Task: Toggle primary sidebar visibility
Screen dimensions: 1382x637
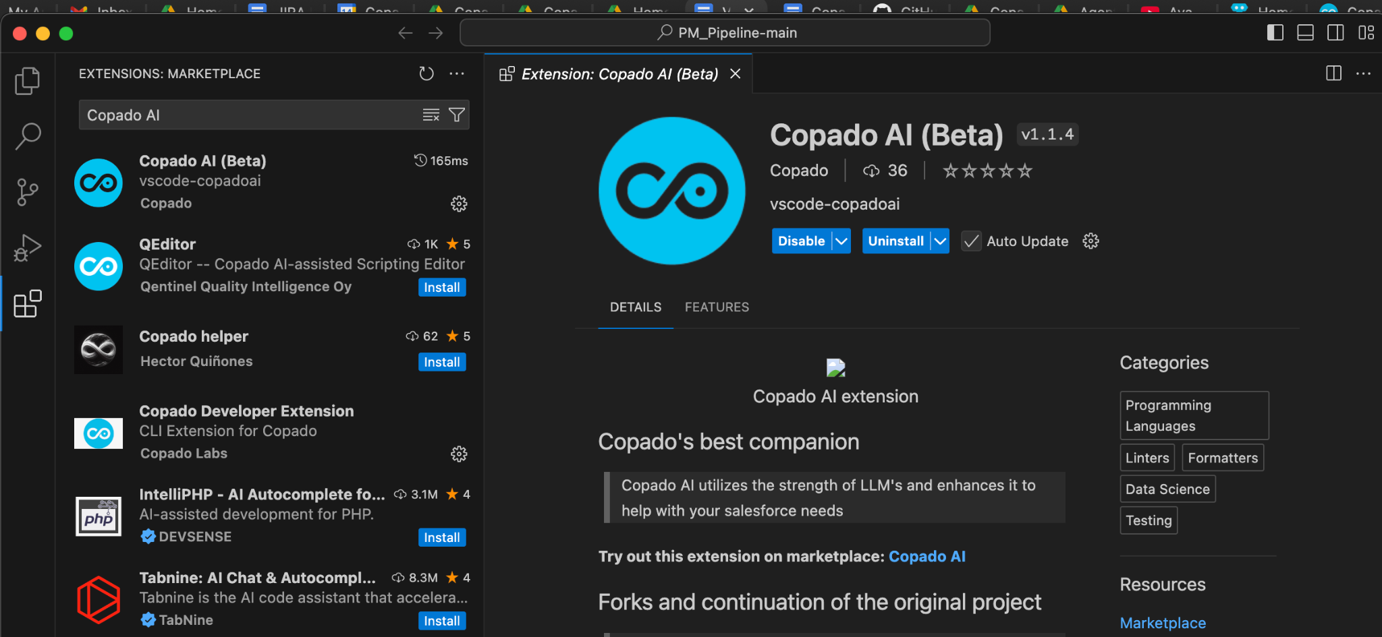Action: tap(1275, 33)
